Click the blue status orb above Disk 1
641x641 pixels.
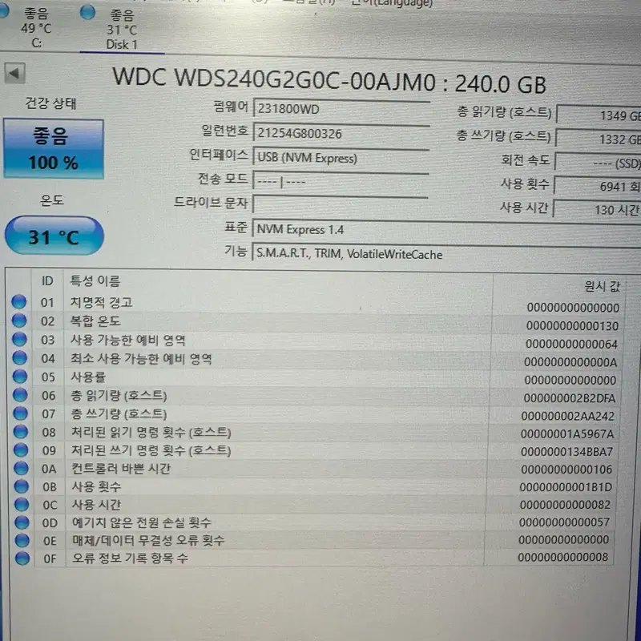(x=88, y=12)
